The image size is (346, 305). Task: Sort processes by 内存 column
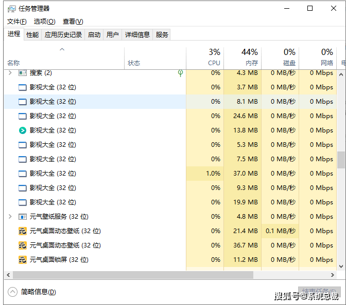click(243, 57)
